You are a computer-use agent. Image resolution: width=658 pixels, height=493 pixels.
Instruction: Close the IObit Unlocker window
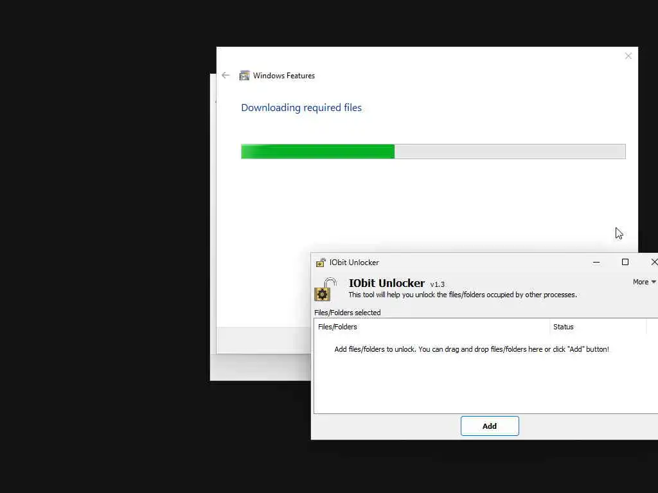[x=654, y=263]
